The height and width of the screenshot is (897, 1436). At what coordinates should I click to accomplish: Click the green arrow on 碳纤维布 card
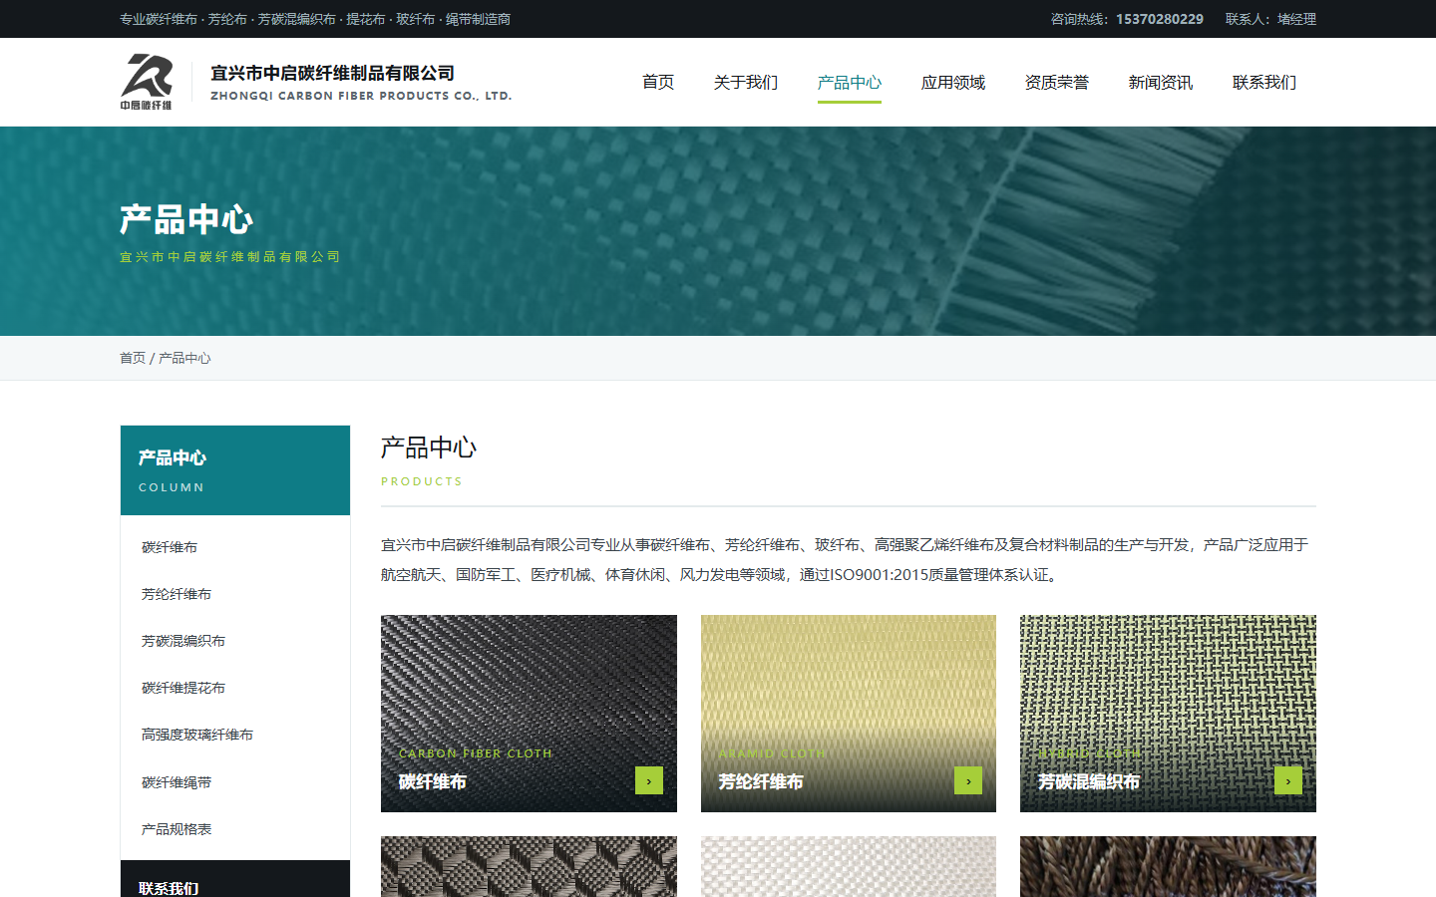(649, 780)
